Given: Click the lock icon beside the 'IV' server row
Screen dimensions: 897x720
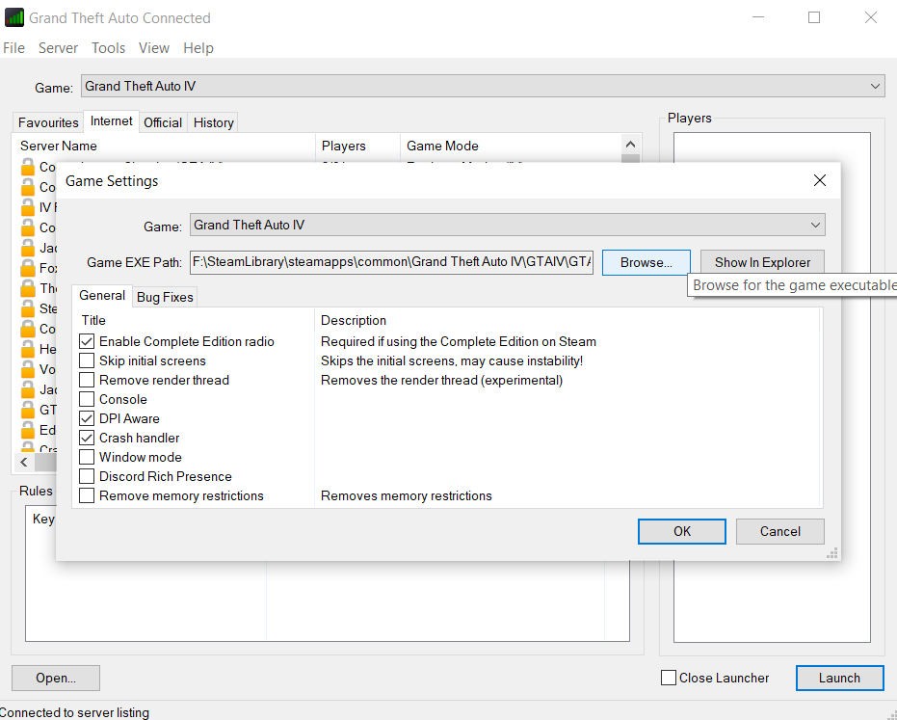Looking at the screenshot, I should [27, 207].
